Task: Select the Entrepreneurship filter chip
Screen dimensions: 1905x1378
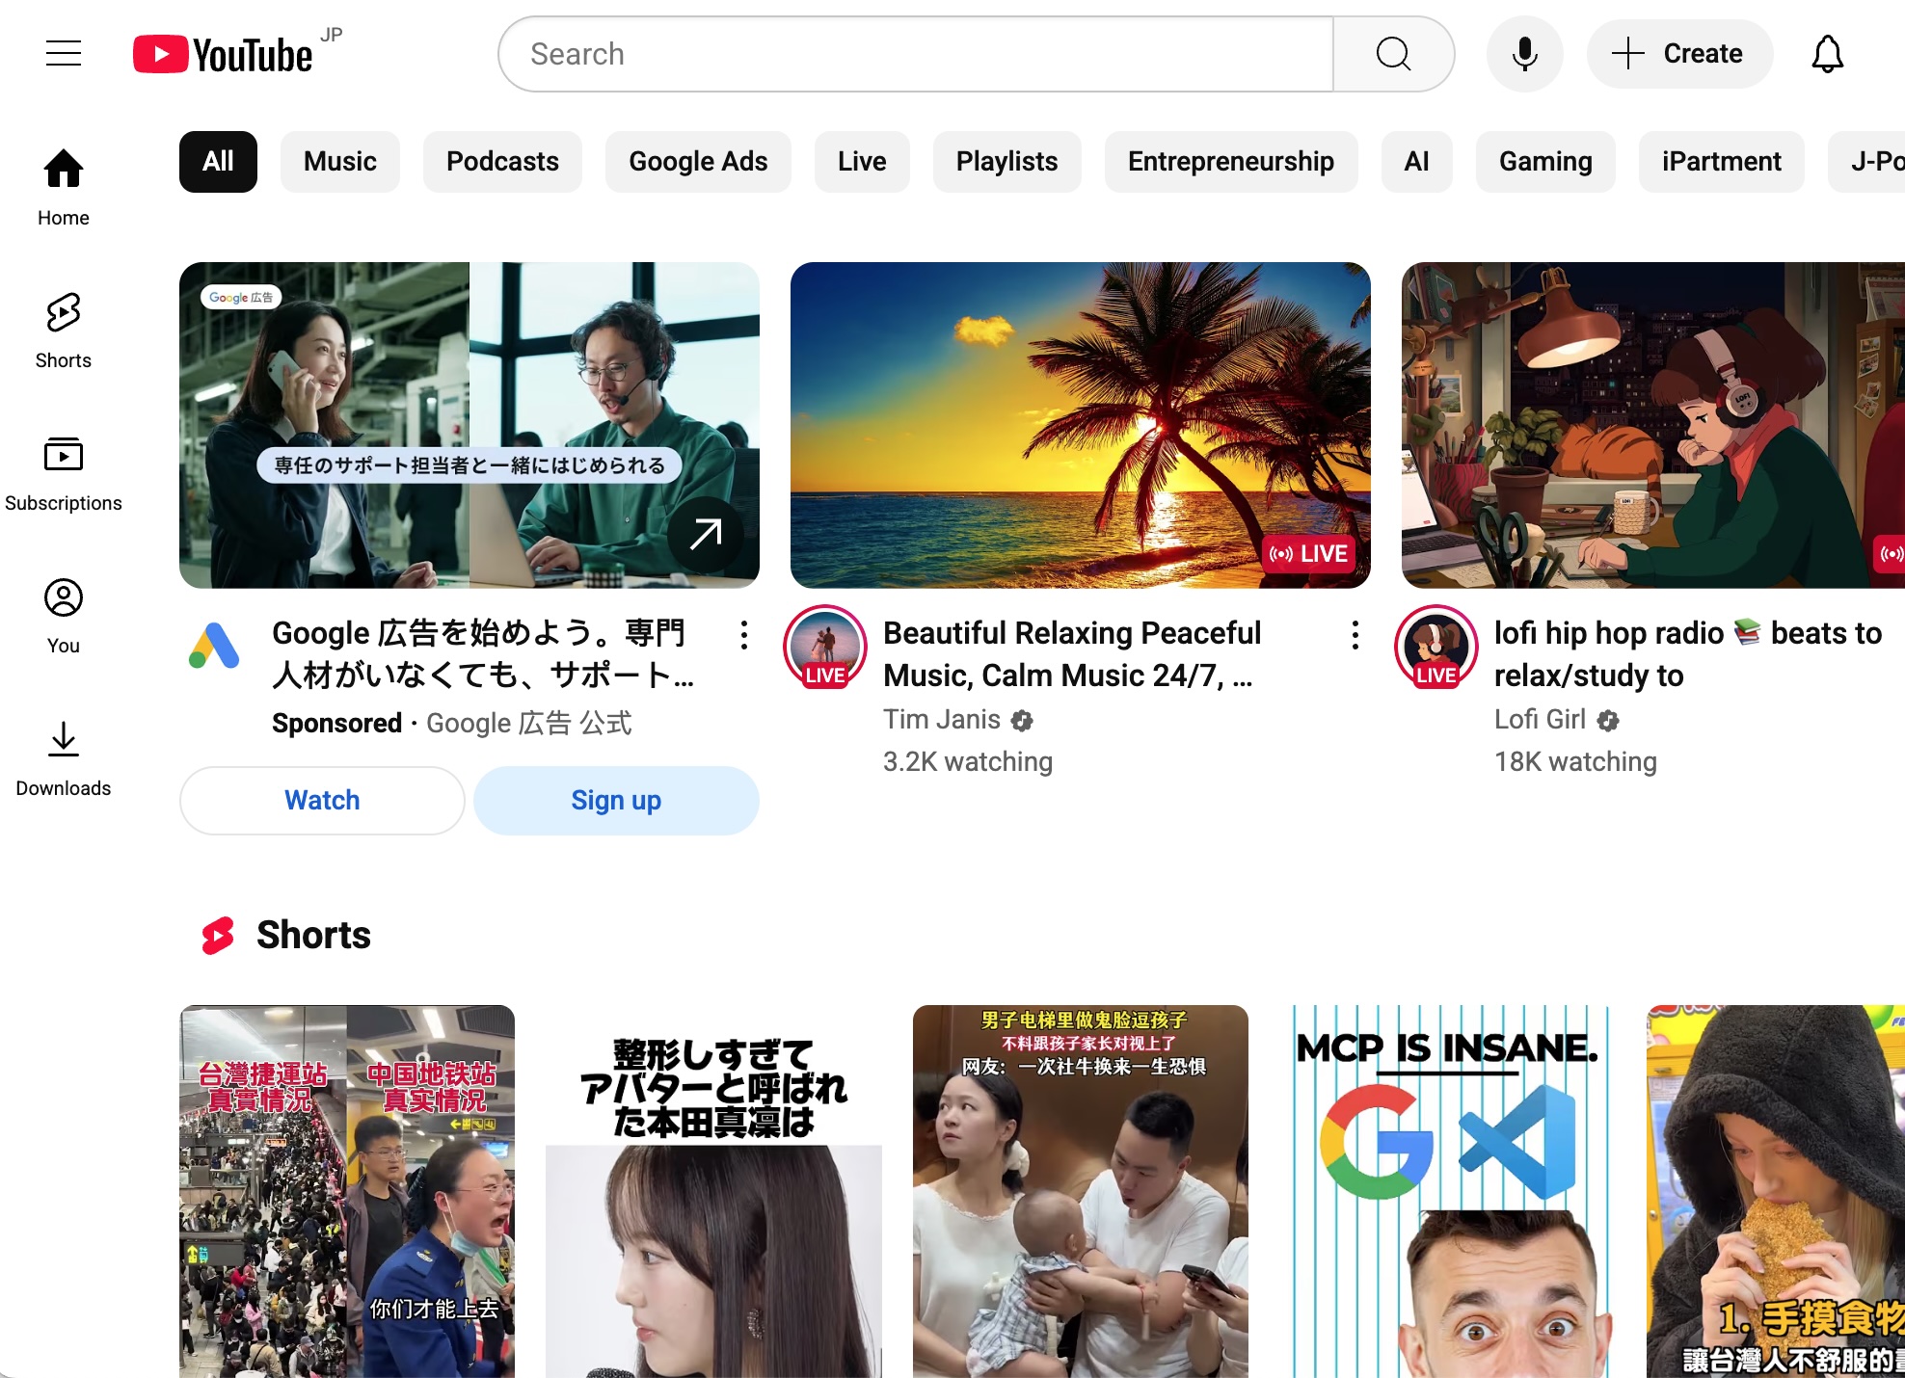Action: click(x=1231, y=162)
